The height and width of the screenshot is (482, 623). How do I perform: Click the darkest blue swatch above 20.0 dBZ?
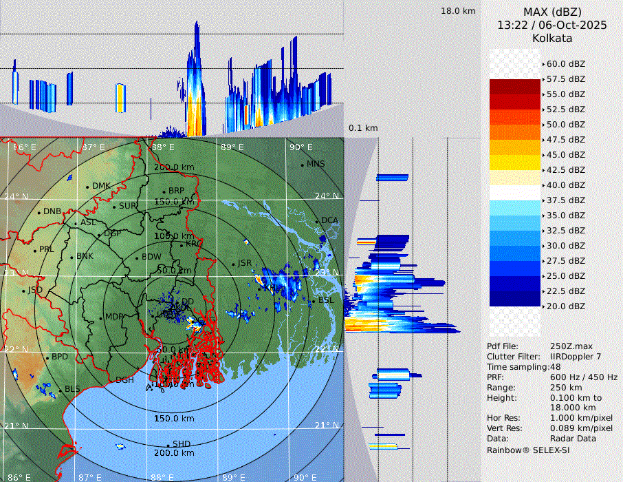(x=514, y=299)
